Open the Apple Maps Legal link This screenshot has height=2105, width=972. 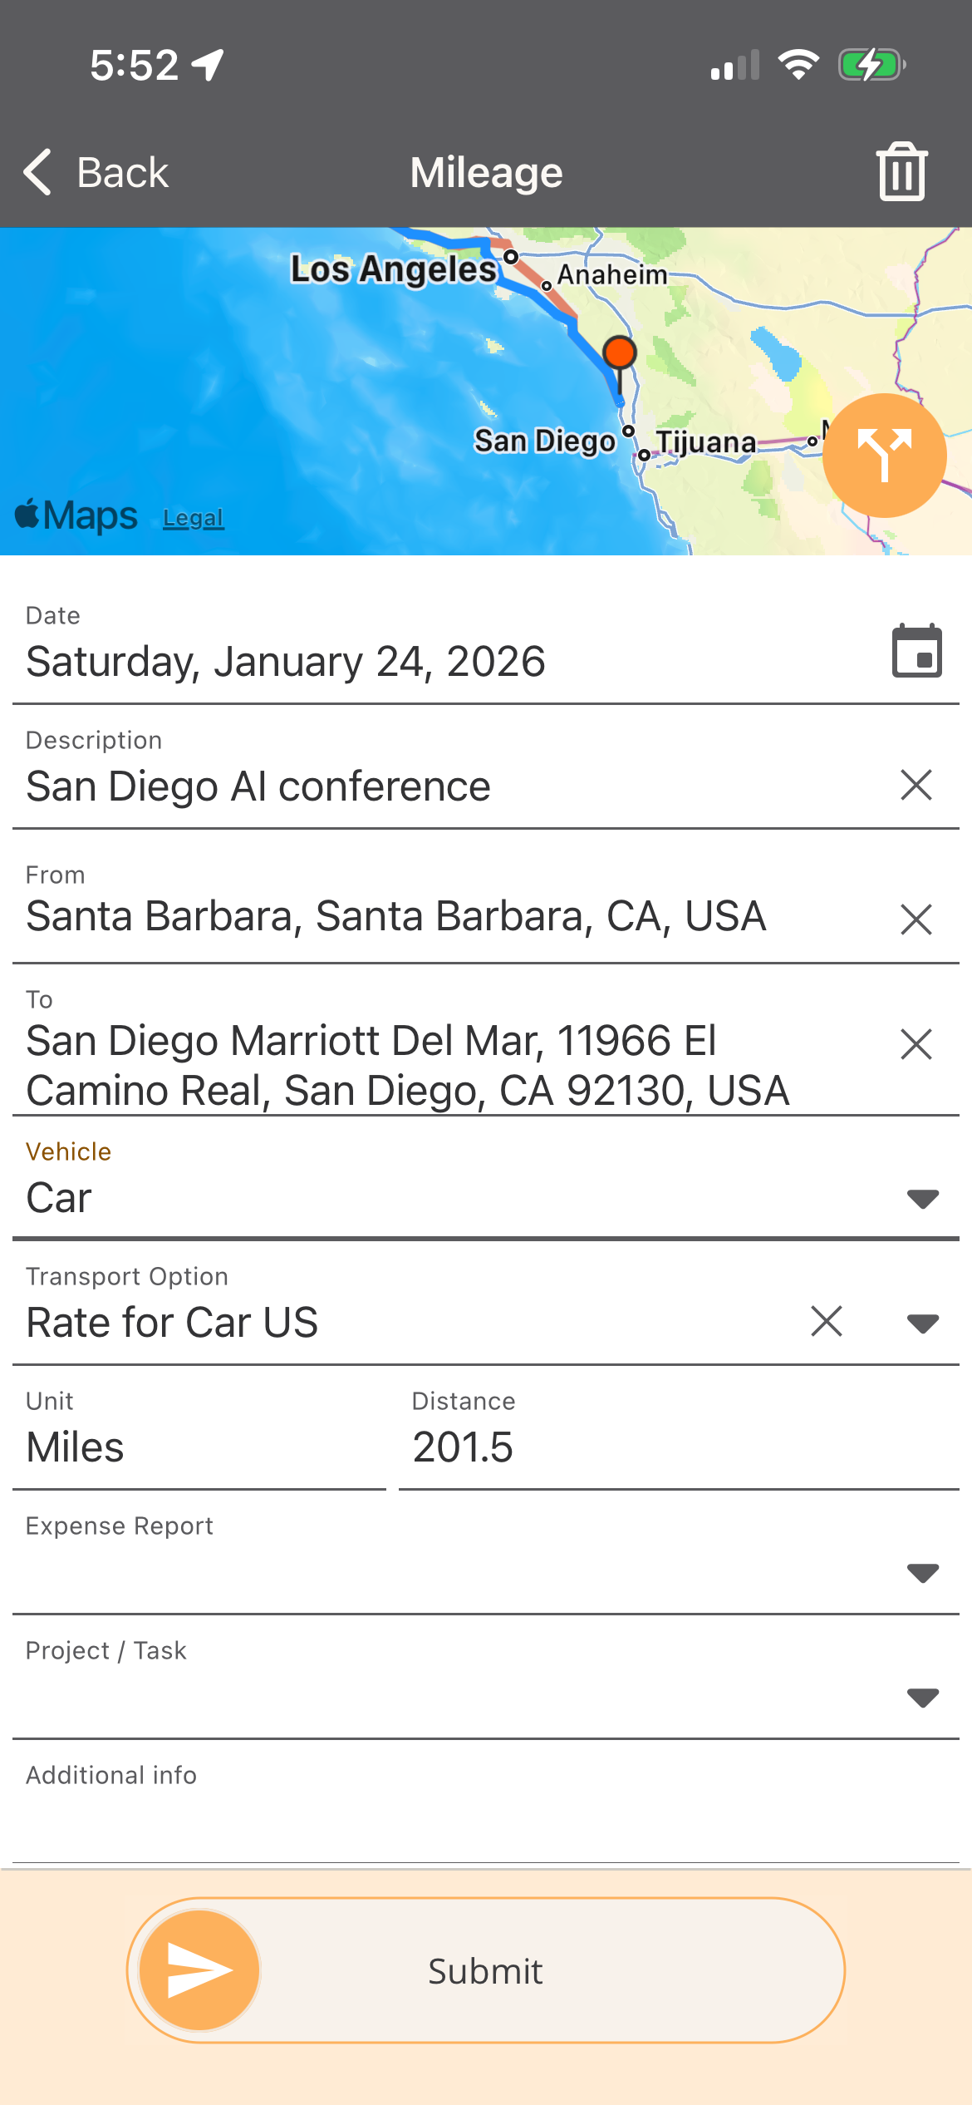pyautogui.click(x=193, y=518)
